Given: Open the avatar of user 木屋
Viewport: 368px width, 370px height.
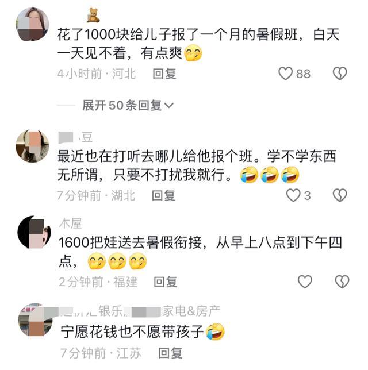Looking at the screenshot, I should [x=34, y=232].
